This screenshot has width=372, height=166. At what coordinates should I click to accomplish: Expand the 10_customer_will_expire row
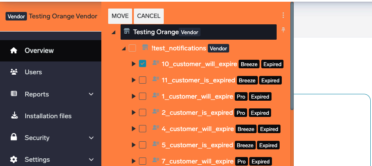133,64
